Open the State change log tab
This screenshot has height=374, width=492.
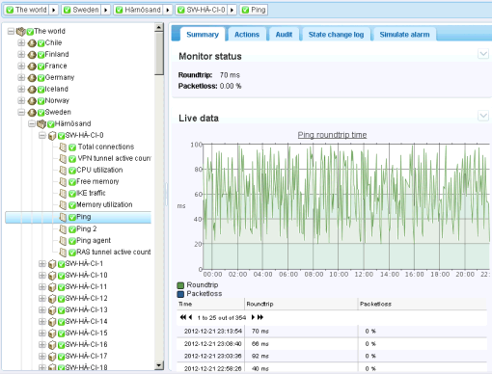tap(336, 35)
